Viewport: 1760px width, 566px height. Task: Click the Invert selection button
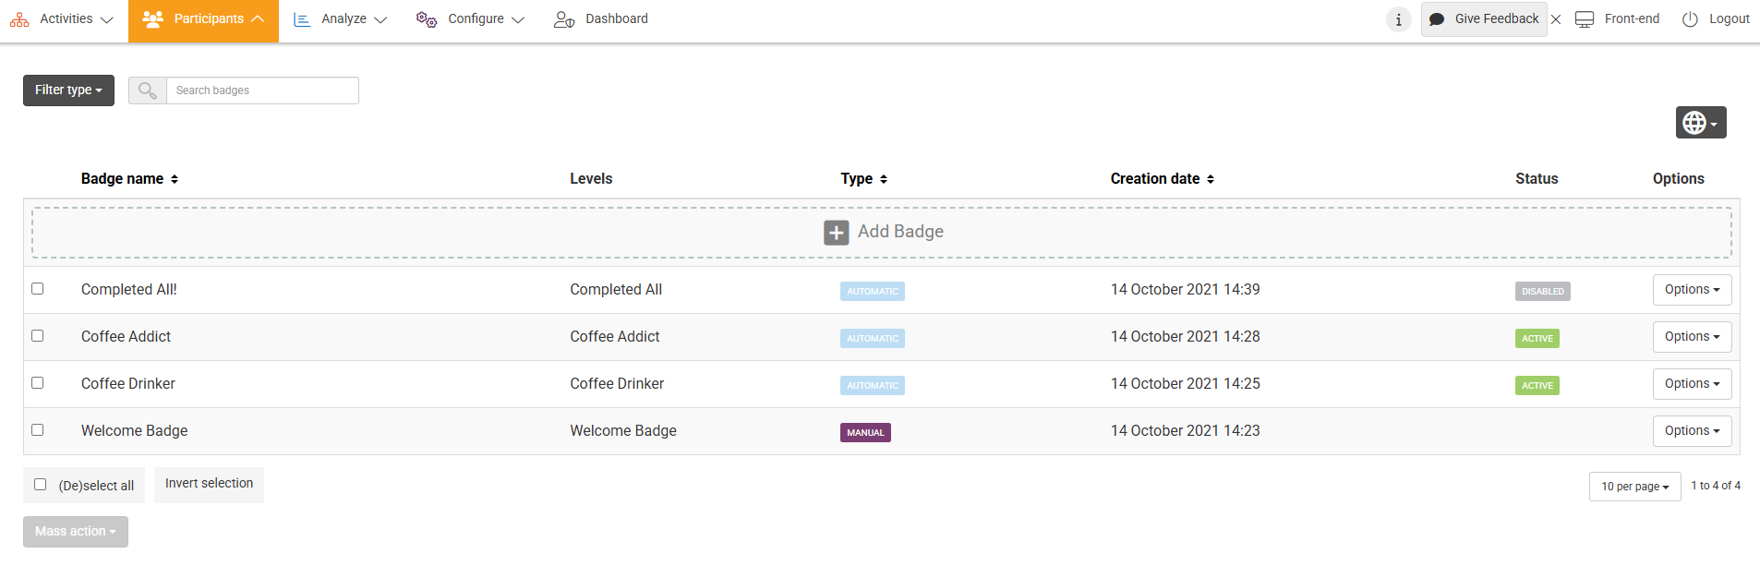click(x=209, y=484)
